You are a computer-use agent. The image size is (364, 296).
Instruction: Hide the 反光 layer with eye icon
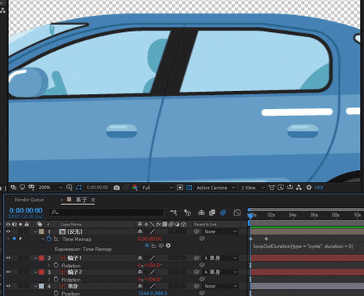(x=8, y=231)
